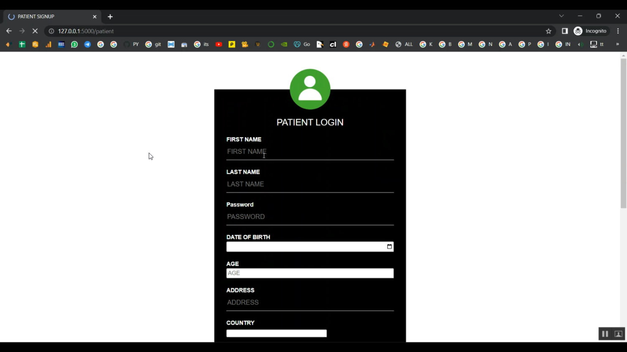627x352 pixels.
Task: Pause using the bottom-right pause button
Action: click(x=605, y=334)
